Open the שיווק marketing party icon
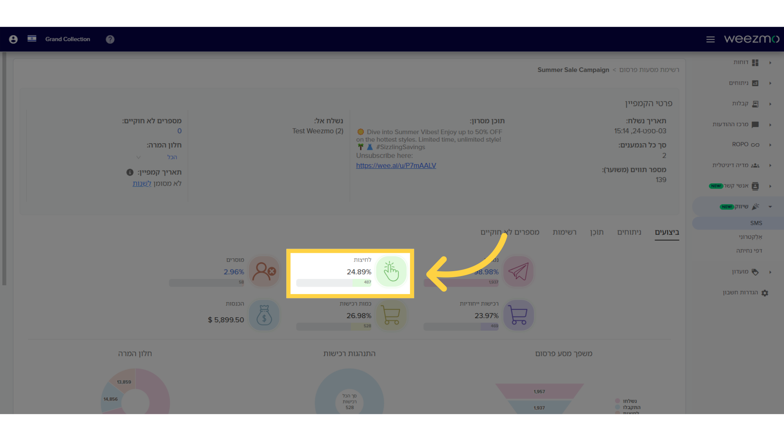The height and width of the screenshot is (441, 784). click(x=755, y=207)
